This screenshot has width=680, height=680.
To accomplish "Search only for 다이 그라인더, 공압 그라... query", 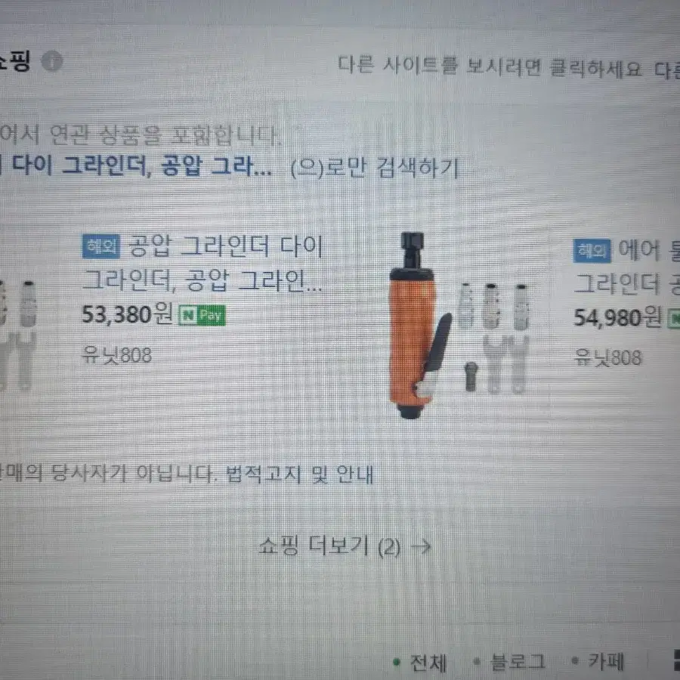I will click(x=135, y=166).
